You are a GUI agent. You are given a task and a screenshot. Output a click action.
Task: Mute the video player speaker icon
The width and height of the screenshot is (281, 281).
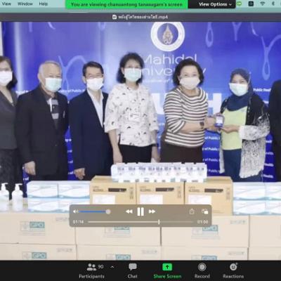click(75, 211)
